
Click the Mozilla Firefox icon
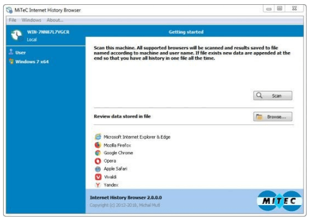(x=98, y=145)
